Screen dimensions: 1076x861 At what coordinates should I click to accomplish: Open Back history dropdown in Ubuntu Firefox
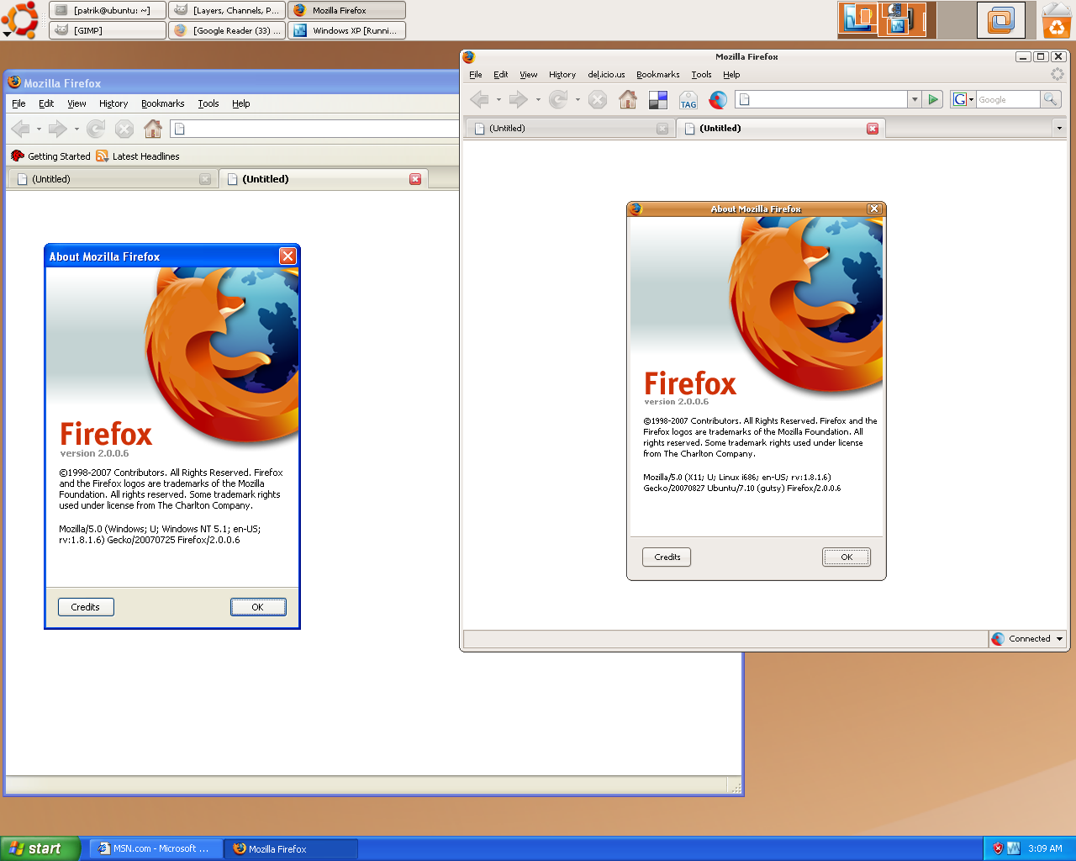(498, 99)
